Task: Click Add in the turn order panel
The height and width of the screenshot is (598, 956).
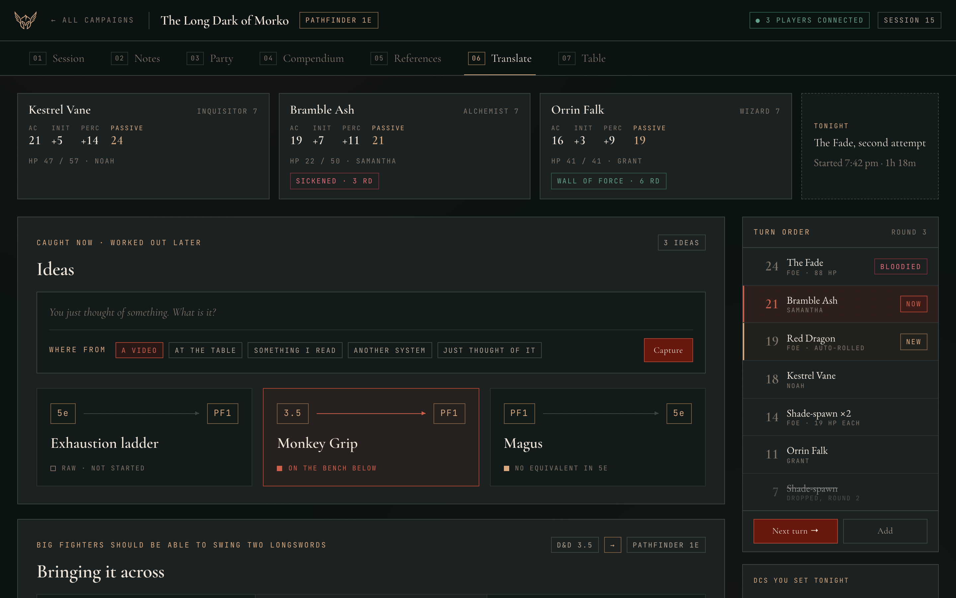Action: [x=885, y=531]
